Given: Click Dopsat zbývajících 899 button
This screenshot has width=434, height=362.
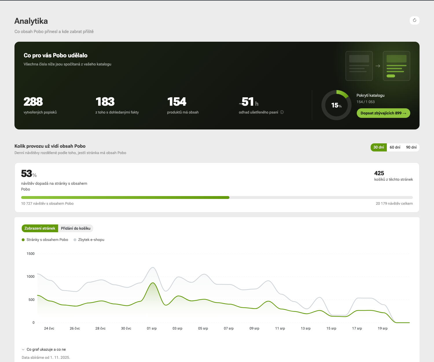Looking at the screenshot, I should tap(383, 113).
